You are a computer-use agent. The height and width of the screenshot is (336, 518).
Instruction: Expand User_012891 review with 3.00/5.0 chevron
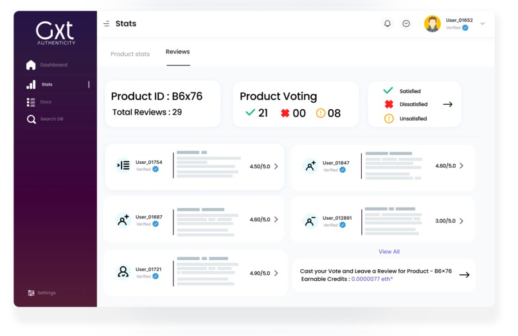(x=461, y=221)
